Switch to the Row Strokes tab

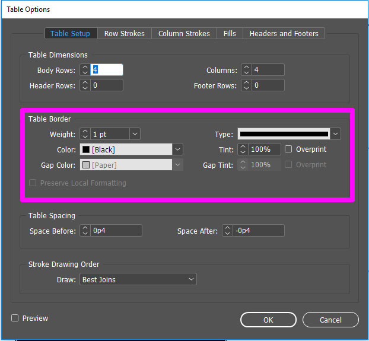(x=124, y=34)
